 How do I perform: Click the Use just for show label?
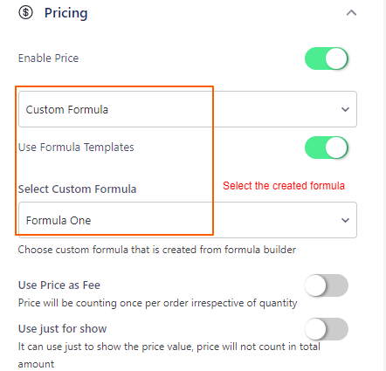62,329
